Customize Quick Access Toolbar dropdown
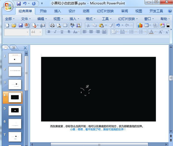 coord(42,4)
